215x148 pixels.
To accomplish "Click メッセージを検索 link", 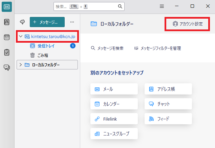I will pos(107,48).
